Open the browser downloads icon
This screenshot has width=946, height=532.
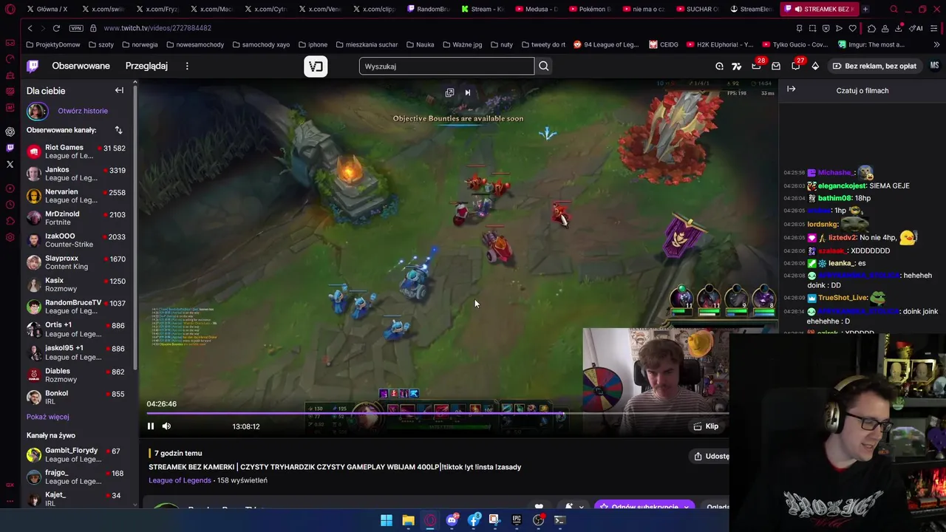pyautogui.click(x=899, y=28)
